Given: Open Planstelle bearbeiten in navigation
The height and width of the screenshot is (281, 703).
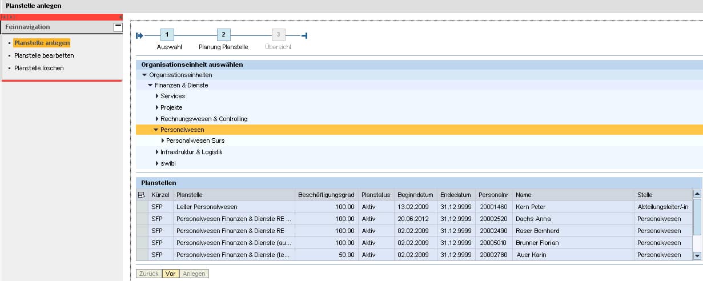Looking at the screenshot, I should point(44,55).
